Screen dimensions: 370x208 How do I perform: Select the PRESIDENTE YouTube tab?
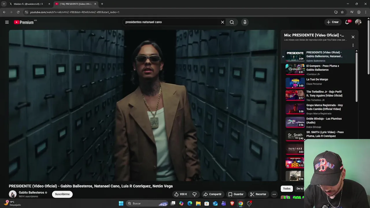point(76,4)
